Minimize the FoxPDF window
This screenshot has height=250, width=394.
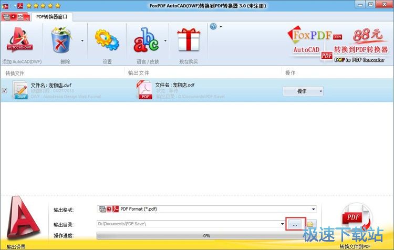[361, 5]
